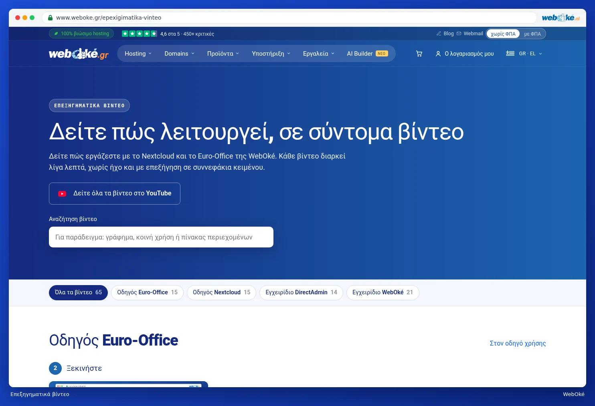
Task: Expand the Hosting menu
Action: 138,54
